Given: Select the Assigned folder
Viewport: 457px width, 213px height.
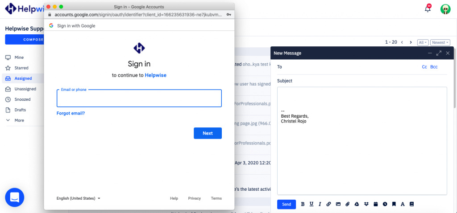Looking at the screenshot, I should click(x=23, y=78).
